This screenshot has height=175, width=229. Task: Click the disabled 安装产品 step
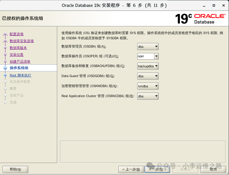(x=17, y=95)
